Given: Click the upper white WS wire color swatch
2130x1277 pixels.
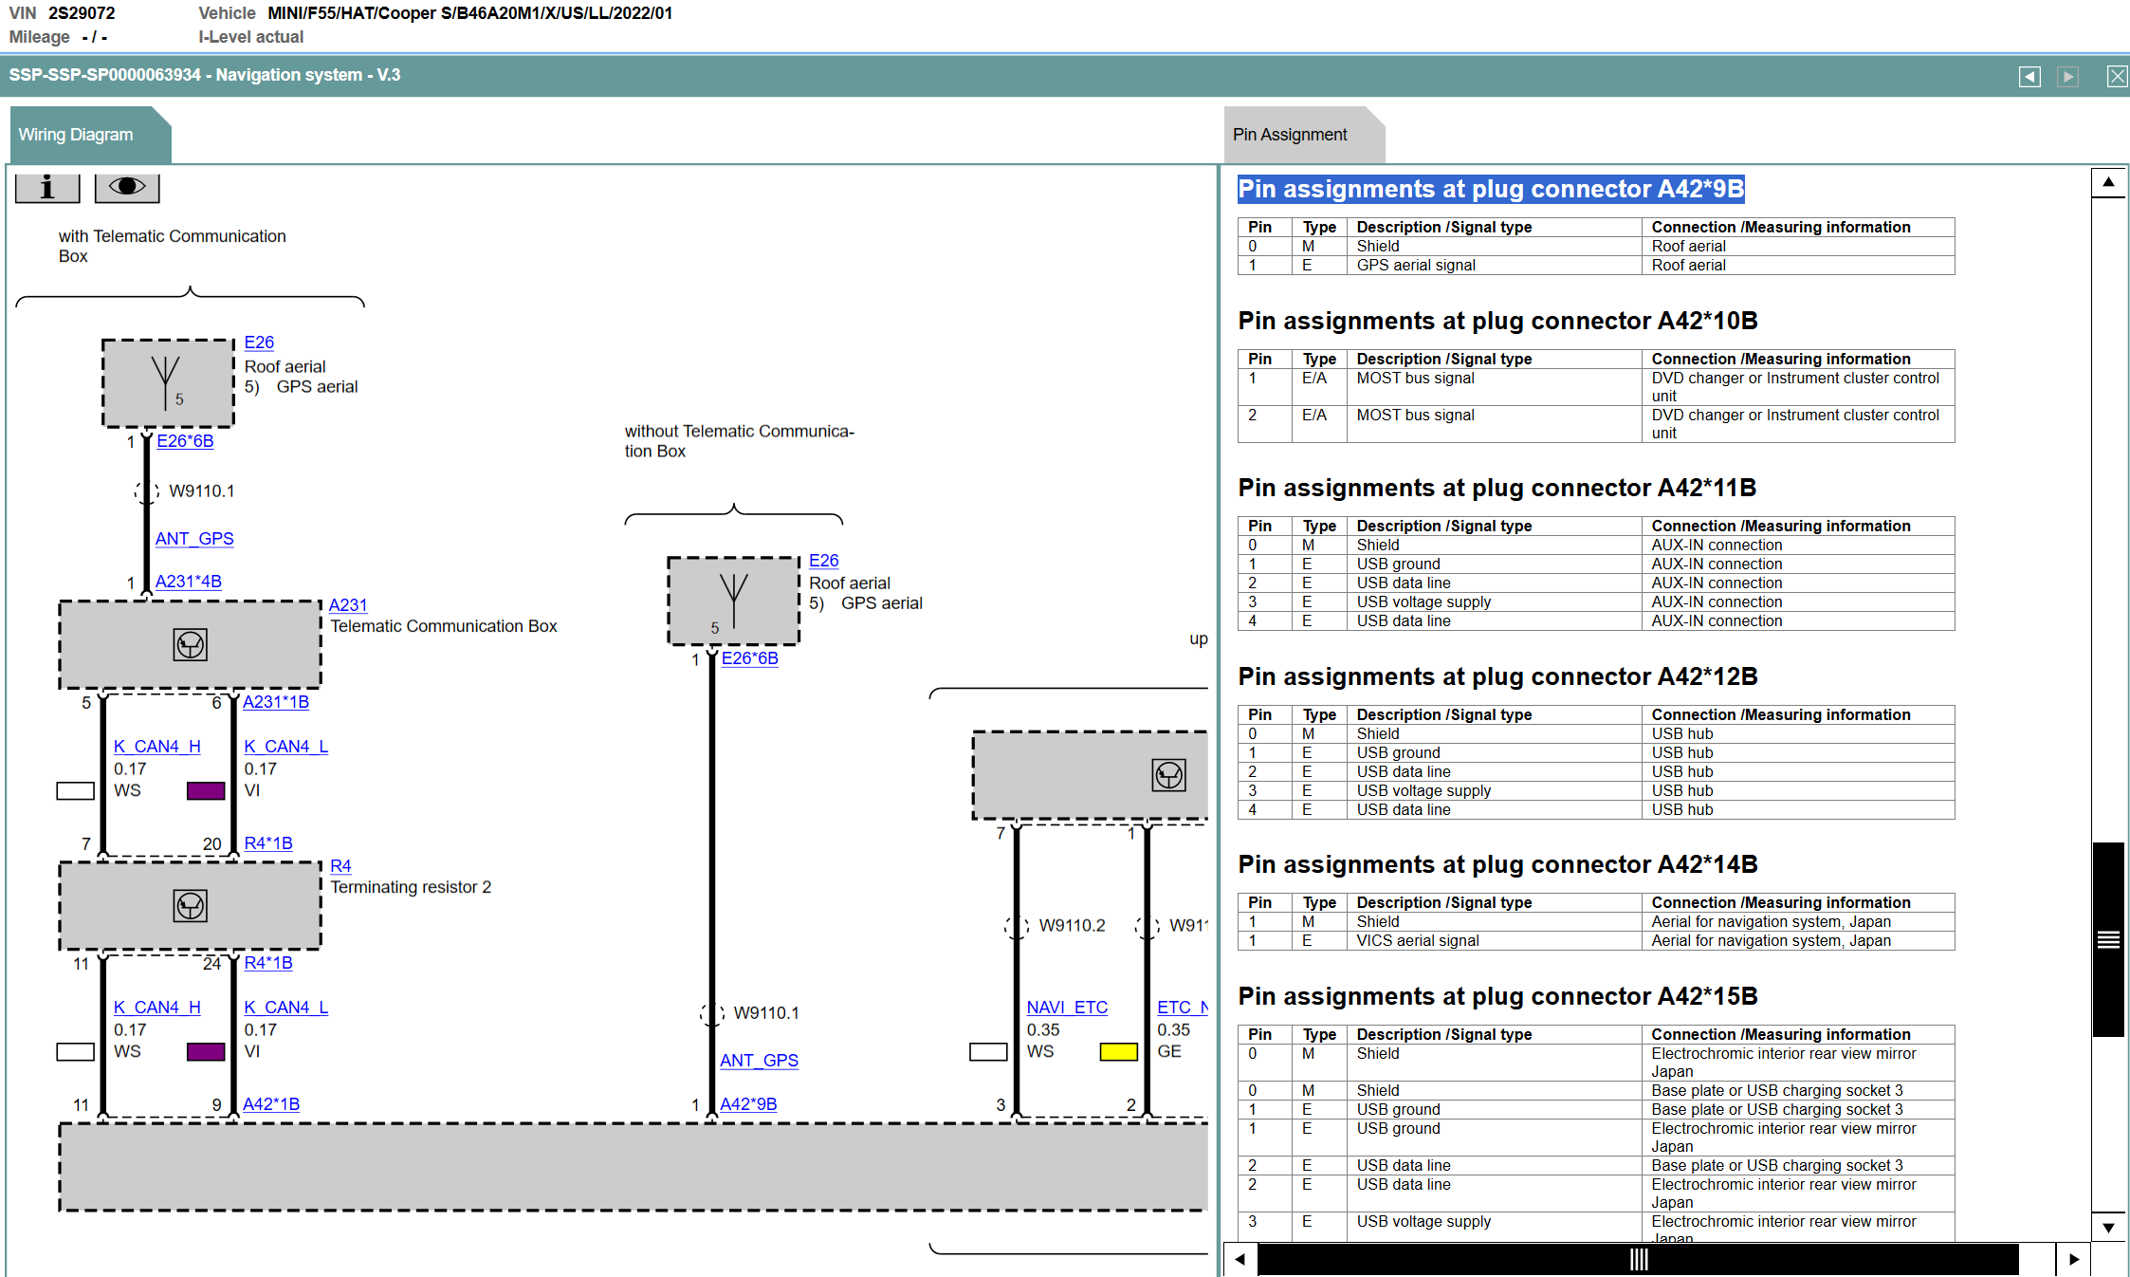Looking at the screenshot, I should click(76, 791).
